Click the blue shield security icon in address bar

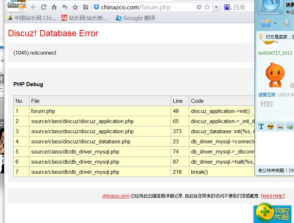coord(96,7)
